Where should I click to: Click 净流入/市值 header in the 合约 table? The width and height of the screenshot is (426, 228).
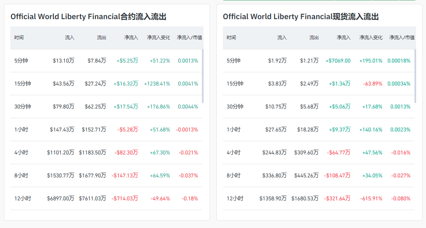click(190, 37)
